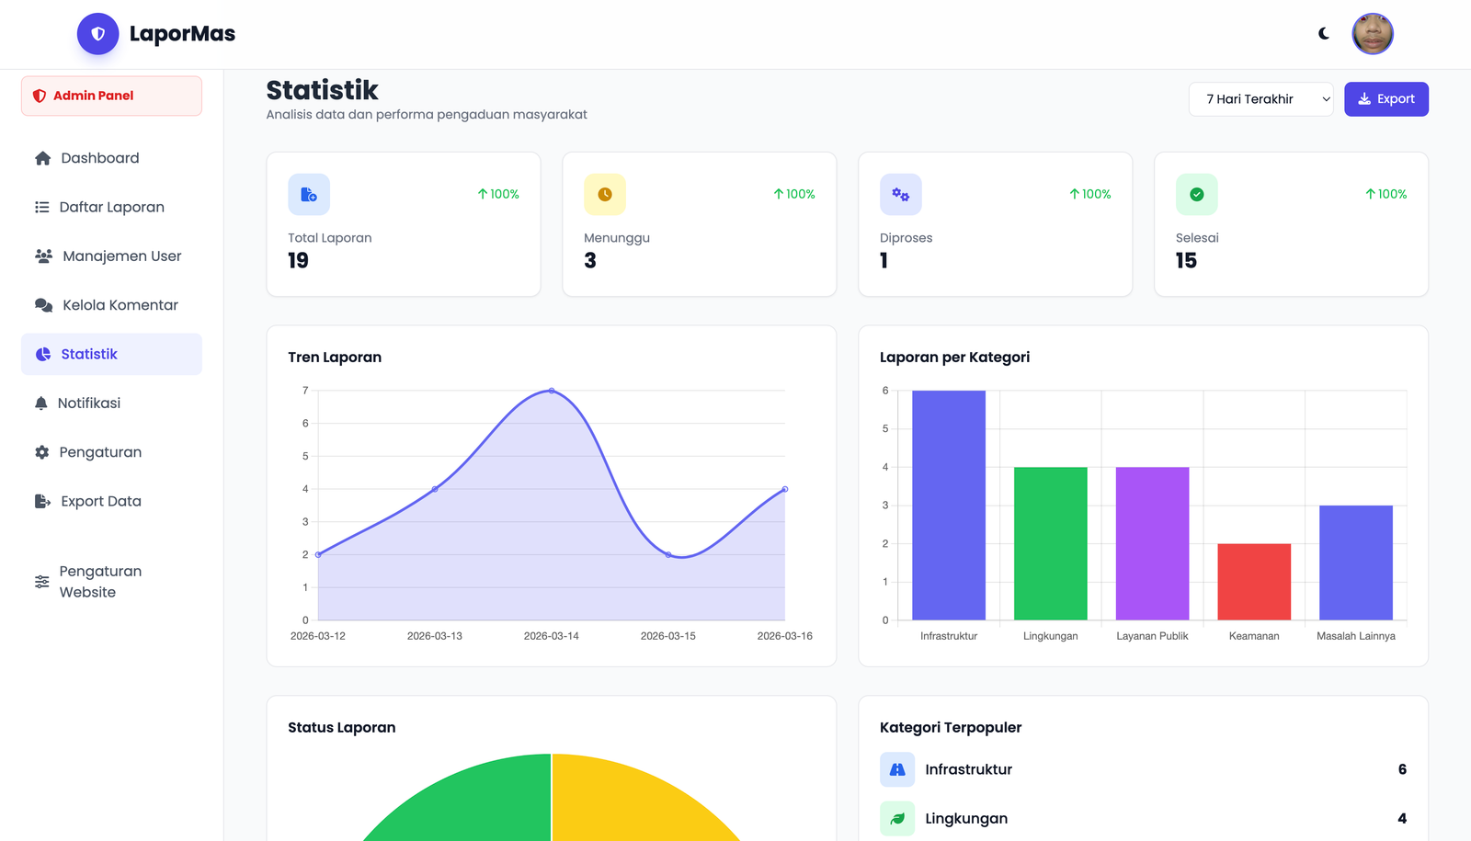Click the Selesai count 15
Image resolution: width=1471 pixels, height=841 pixels.
point(1186,261)
